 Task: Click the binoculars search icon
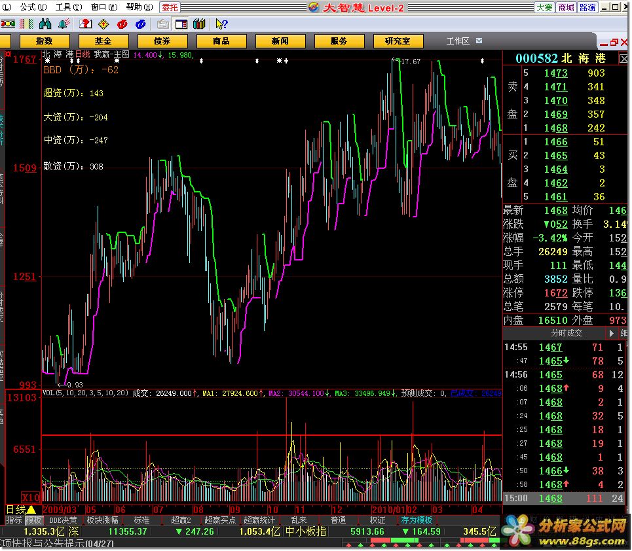click(45, 24)
